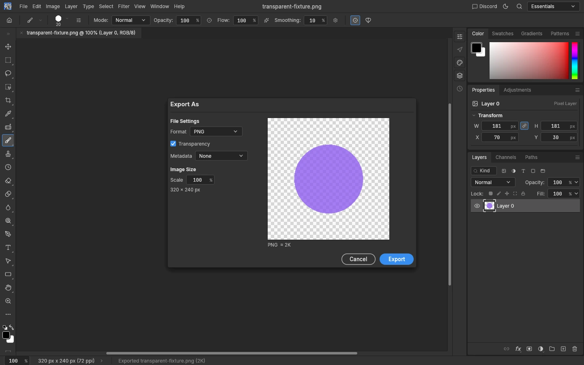Open the search magnifier icon
The width and height of the screenshot is (584, 365).
[519, 6]
